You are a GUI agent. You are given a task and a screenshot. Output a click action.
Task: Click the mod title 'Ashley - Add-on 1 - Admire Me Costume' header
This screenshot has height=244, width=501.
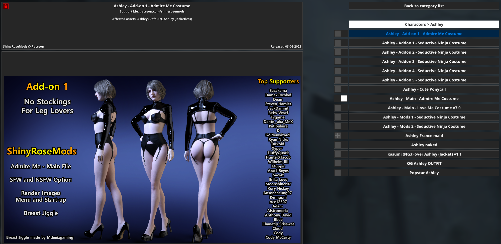pos(152,6)
